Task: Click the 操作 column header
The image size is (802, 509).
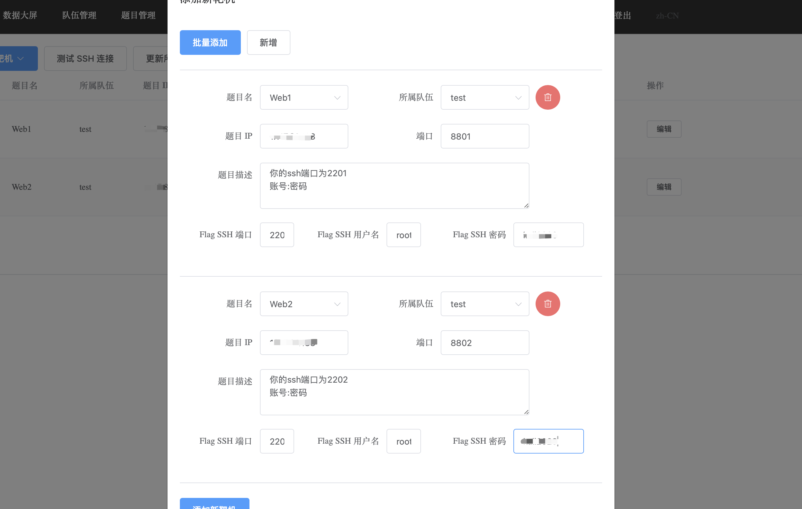Action: coord(655,86)
